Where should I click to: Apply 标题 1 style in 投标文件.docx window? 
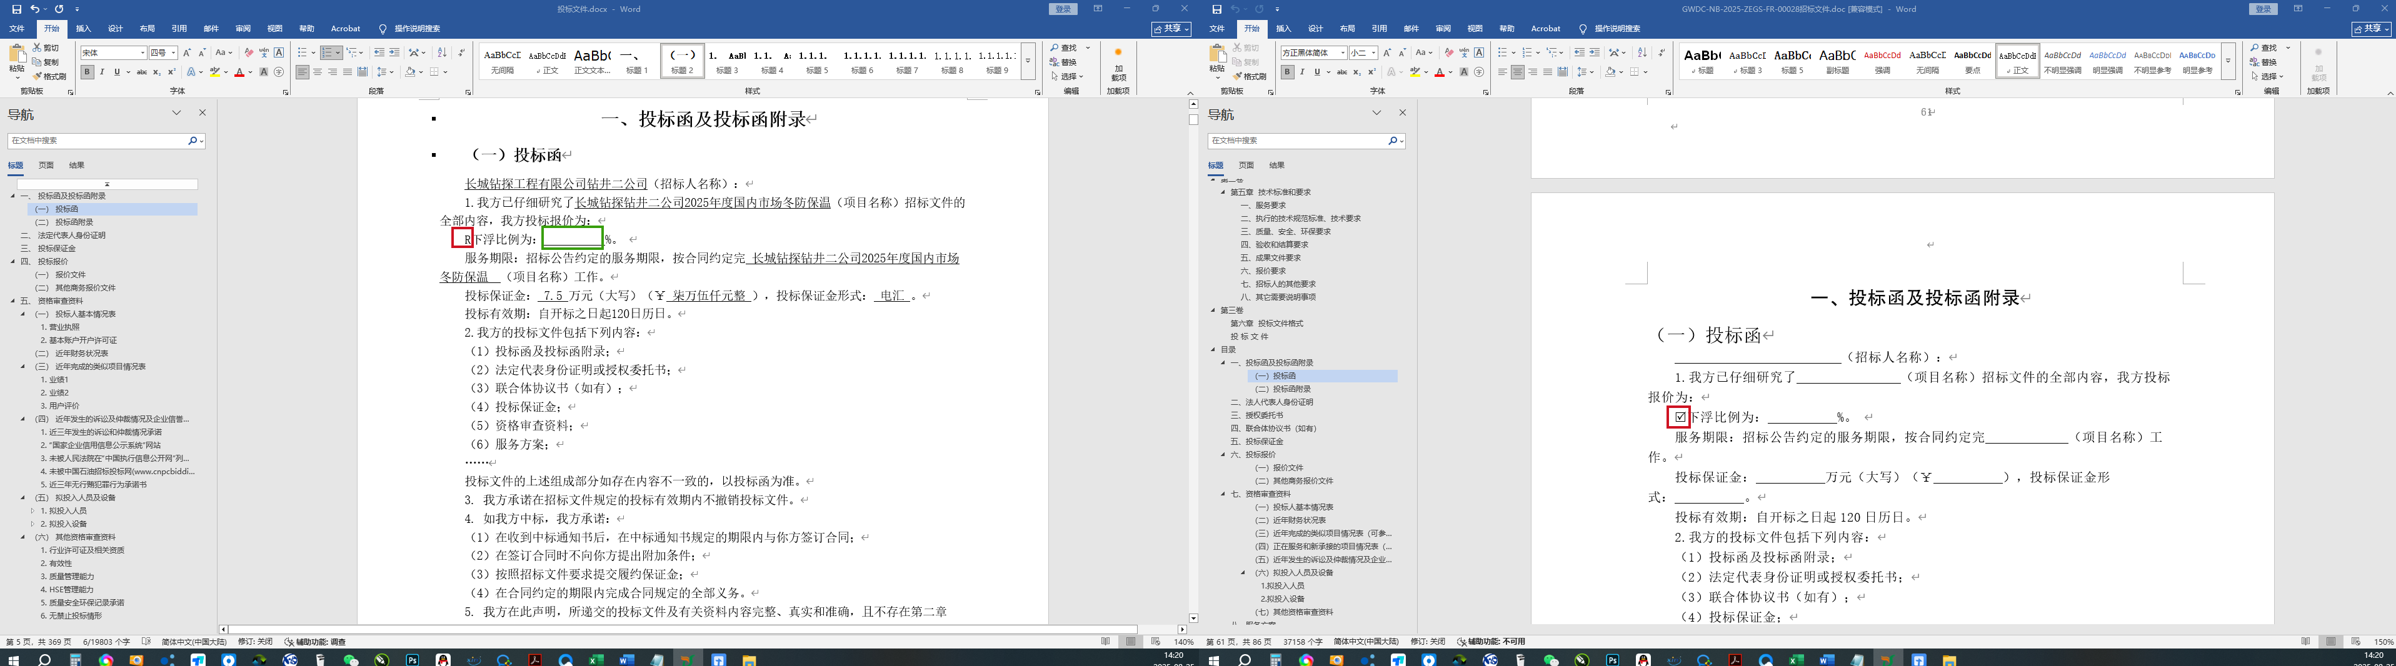[x=636, y=61]
